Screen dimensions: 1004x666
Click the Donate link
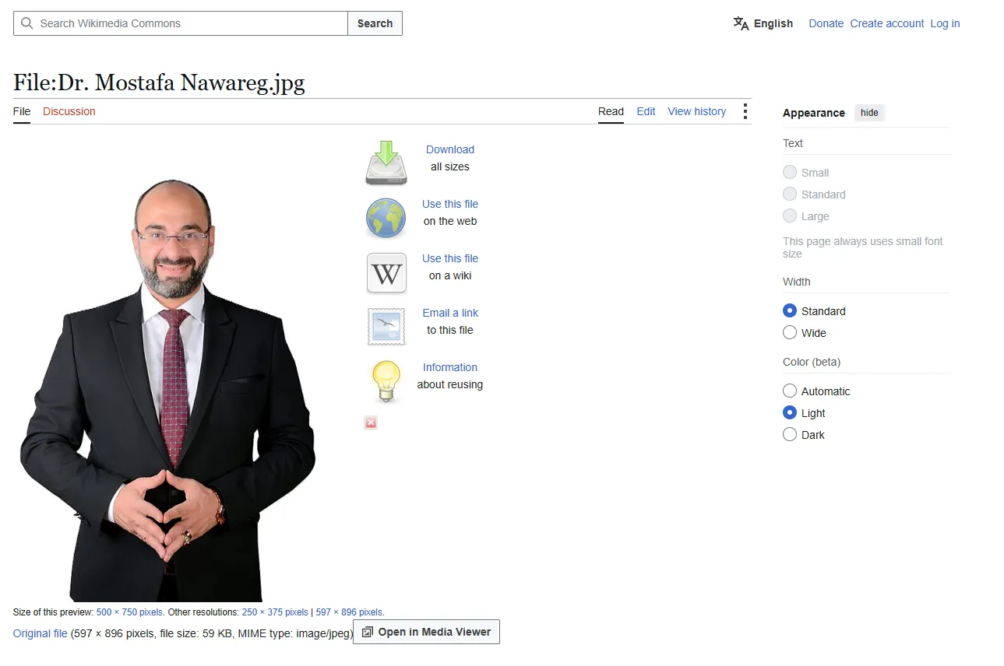(x=826, y=23)
